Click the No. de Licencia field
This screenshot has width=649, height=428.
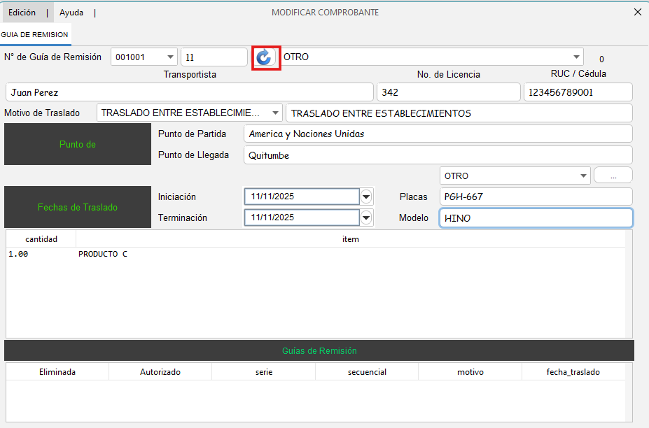(448, 92)
